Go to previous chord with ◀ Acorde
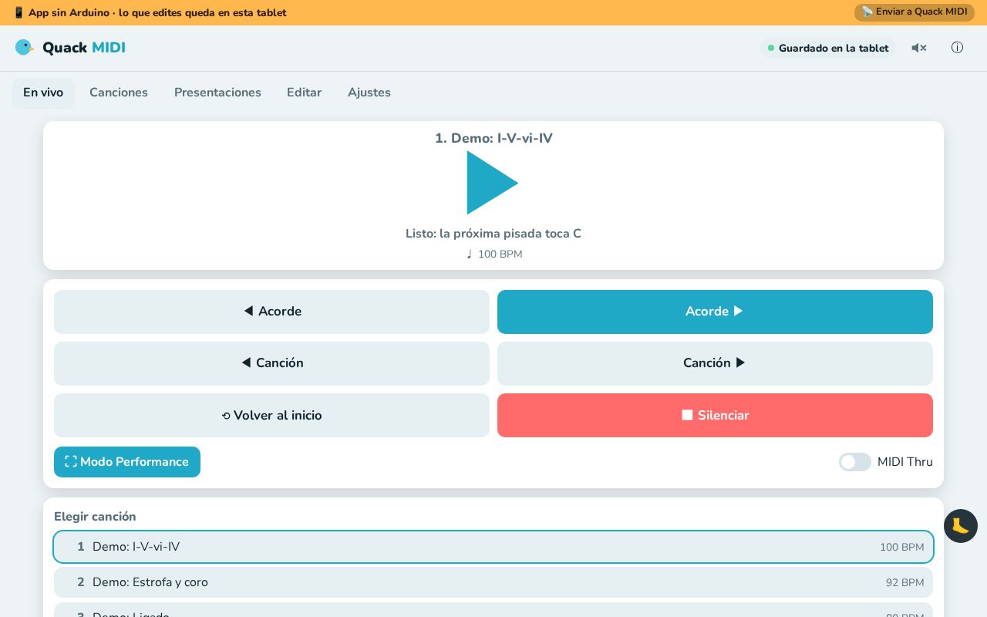 [x=271, y=312]
